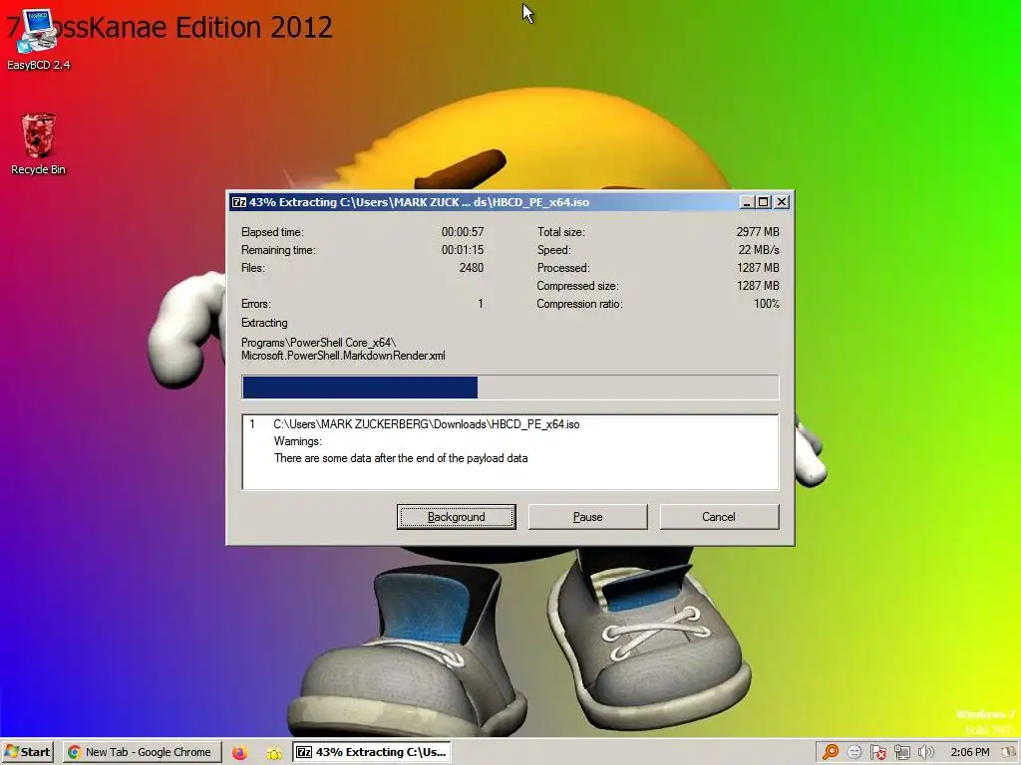Open the EasyBCD 2.4 desktop icon
This screenshot has width=1021, height=765.
click(x=38, y=39)
